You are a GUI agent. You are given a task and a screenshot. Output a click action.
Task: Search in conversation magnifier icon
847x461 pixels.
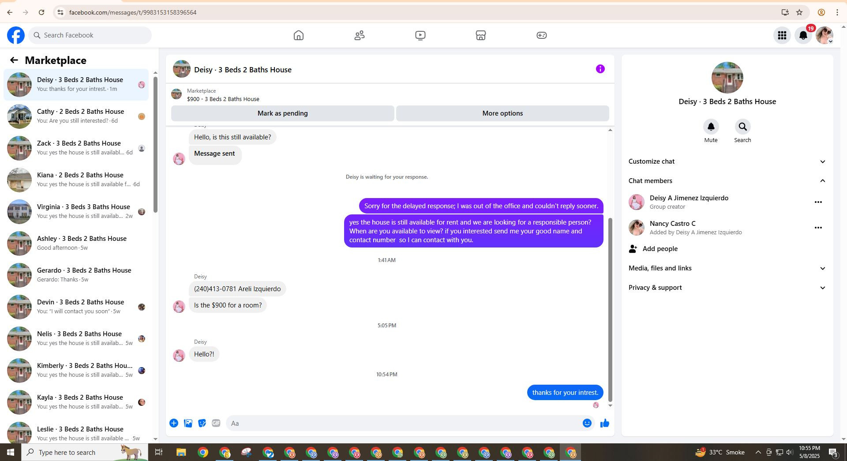click(742, 127)
